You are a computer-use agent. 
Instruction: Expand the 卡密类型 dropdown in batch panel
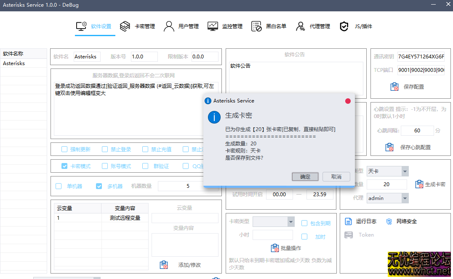290,221
